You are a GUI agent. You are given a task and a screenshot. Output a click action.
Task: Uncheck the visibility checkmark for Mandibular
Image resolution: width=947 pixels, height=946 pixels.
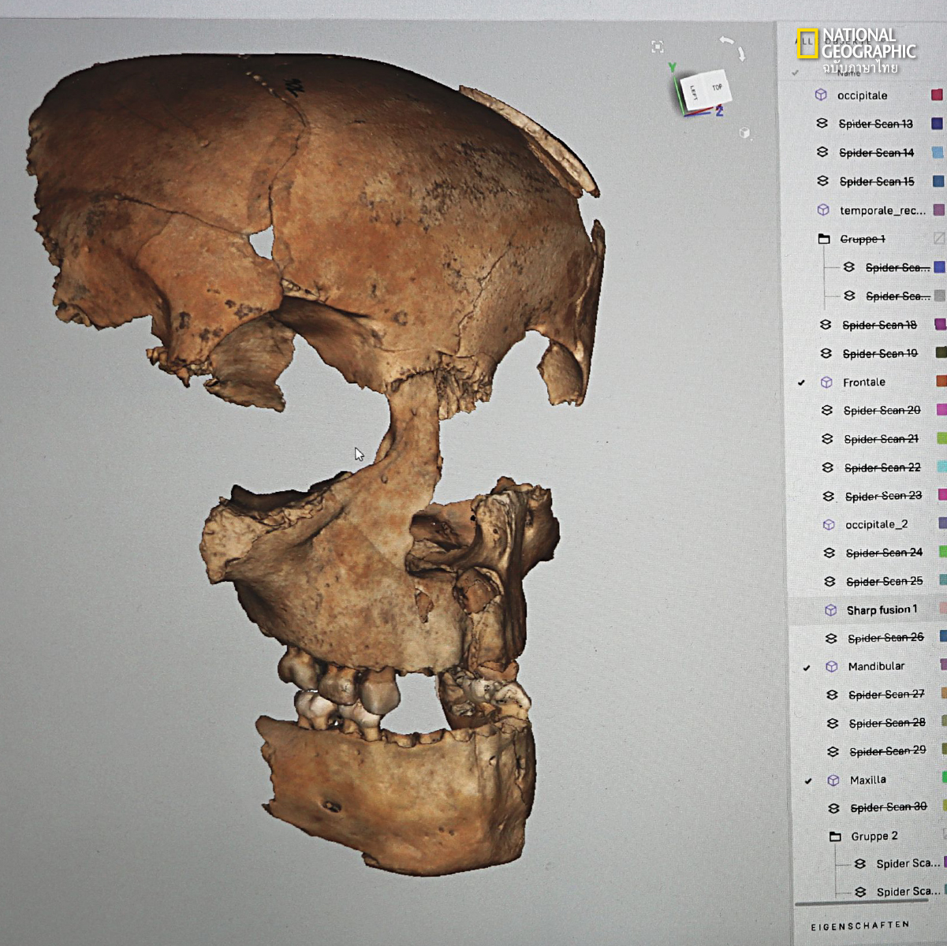coord(806,668)
